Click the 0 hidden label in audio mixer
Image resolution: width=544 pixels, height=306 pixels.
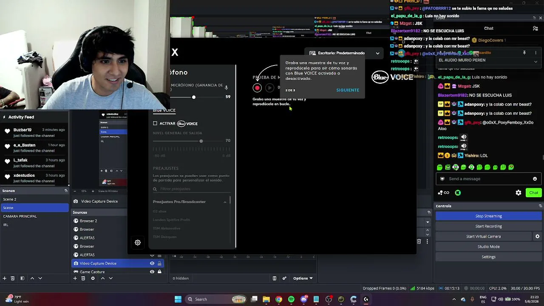coord(181,278)
